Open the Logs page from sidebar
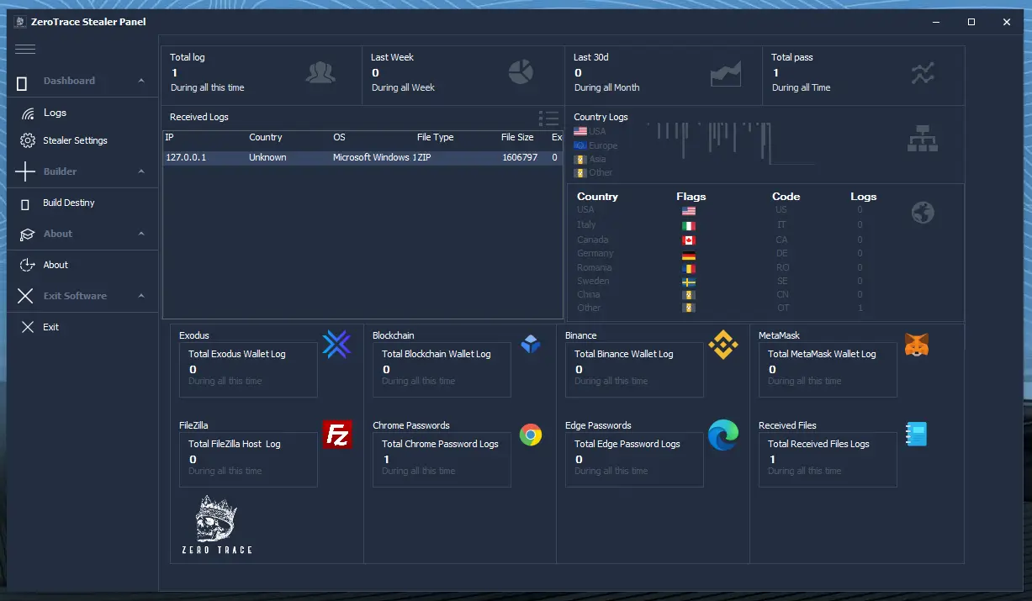The width and height of the screenshot is (1032, 601). point(55,113)
